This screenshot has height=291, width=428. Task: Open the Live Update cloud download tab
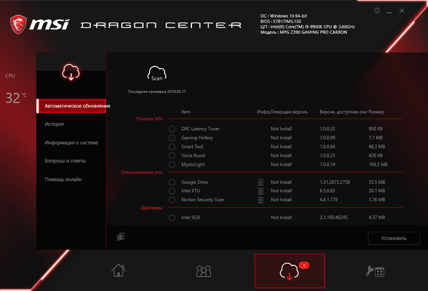coord(289,271)
